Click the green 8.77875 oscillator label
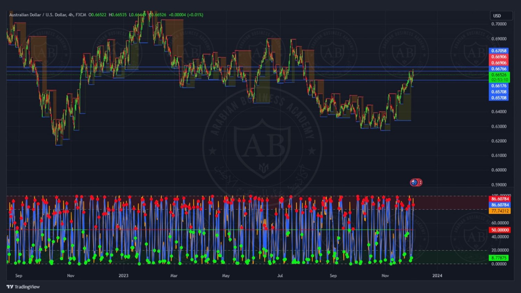 499,258
